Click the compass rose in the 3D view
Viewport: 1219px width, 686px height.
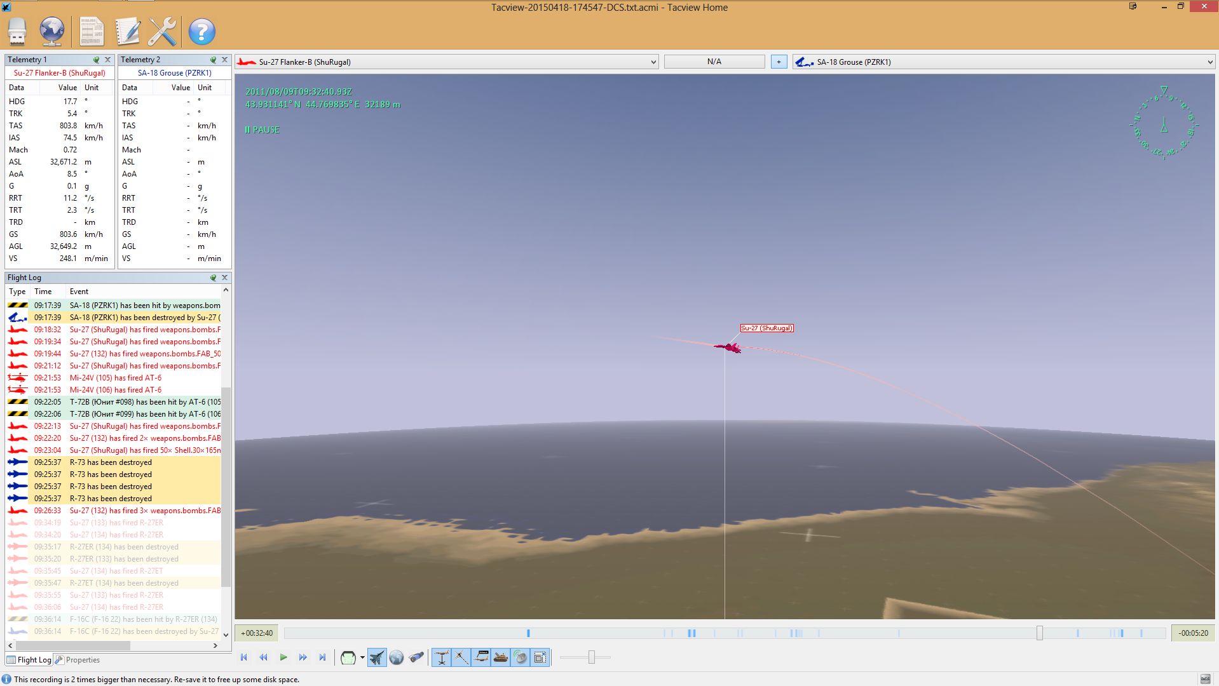[1164, 123]
